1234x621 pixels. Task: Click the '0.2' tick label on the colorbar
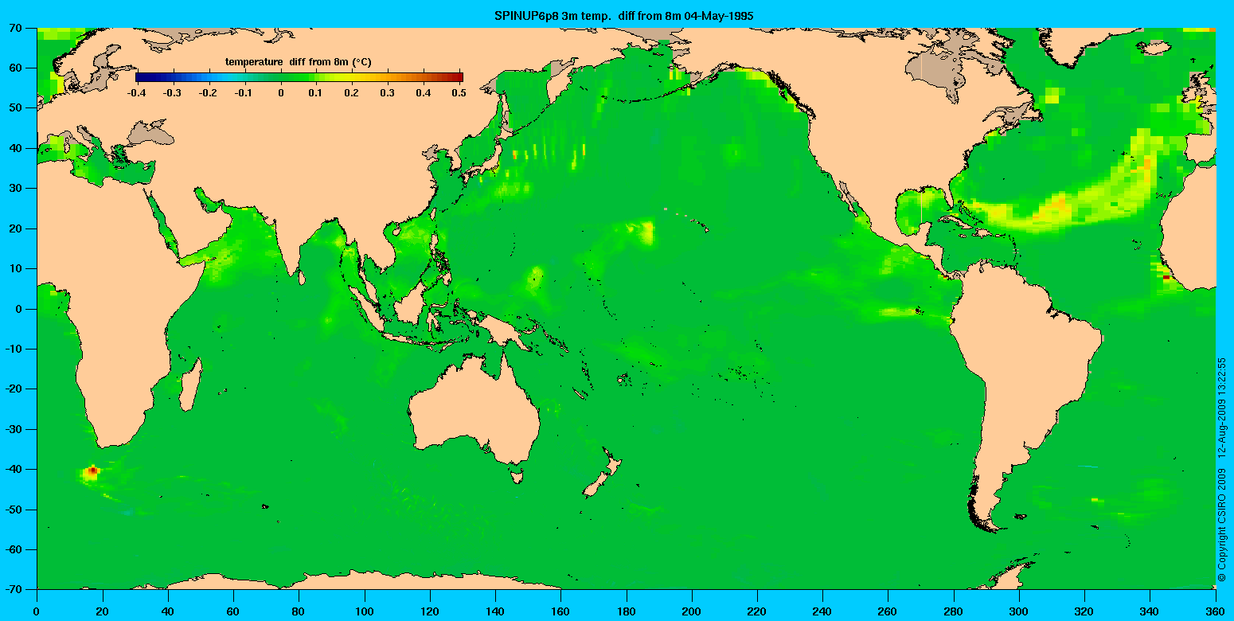tap(352, 93)
